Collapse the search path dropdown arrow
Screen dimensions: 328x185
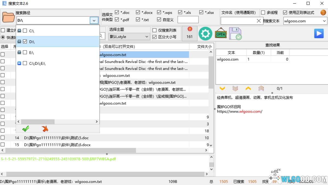(x=94, y=20)
